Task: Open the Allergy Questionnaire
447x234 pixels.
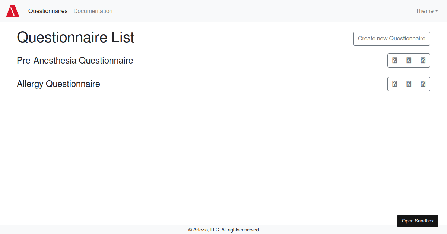Action: (58, 84)
